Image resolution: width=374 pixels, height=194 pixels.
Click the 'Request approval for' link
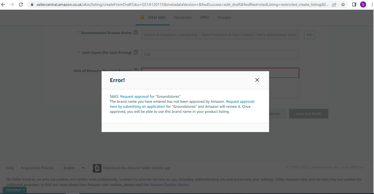137,97
